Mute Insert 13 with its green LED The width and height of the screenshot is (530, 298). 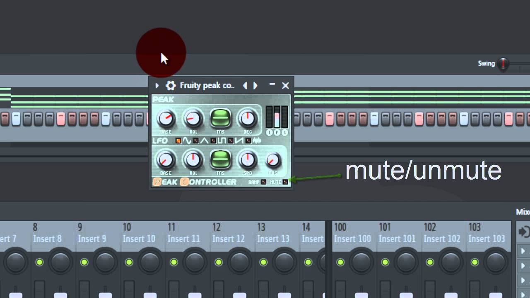coord(263,262)
